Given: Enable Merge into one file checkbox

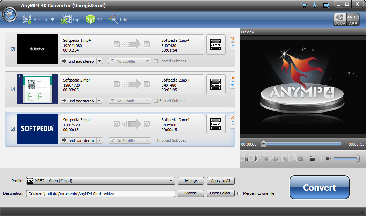Looking at the screenshot, I should pos(240,193).
